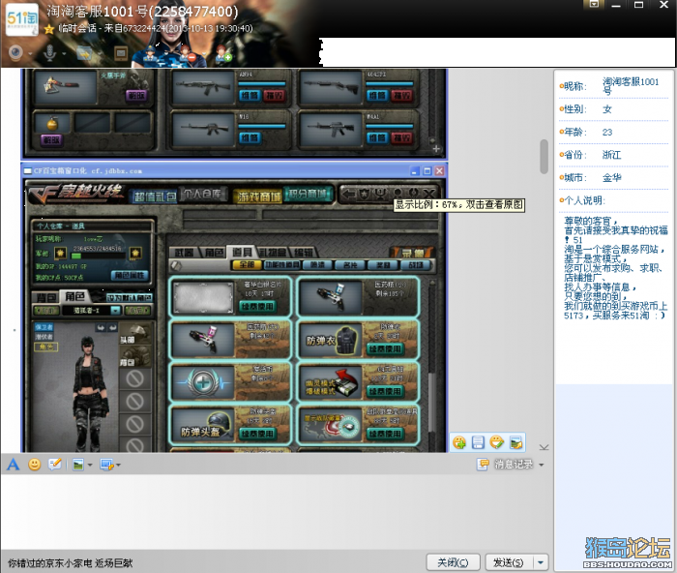The height and width of the screenshot is (573, 677).
Task: Collapse the chat area with chevron arrow
Action: point(544,447)
